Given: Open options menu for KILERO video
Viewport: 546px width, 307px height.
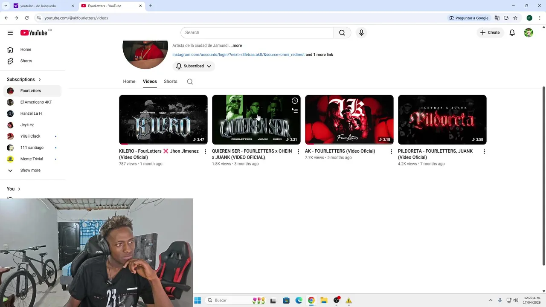Looking at the screenshot, I should click(205, 151).
